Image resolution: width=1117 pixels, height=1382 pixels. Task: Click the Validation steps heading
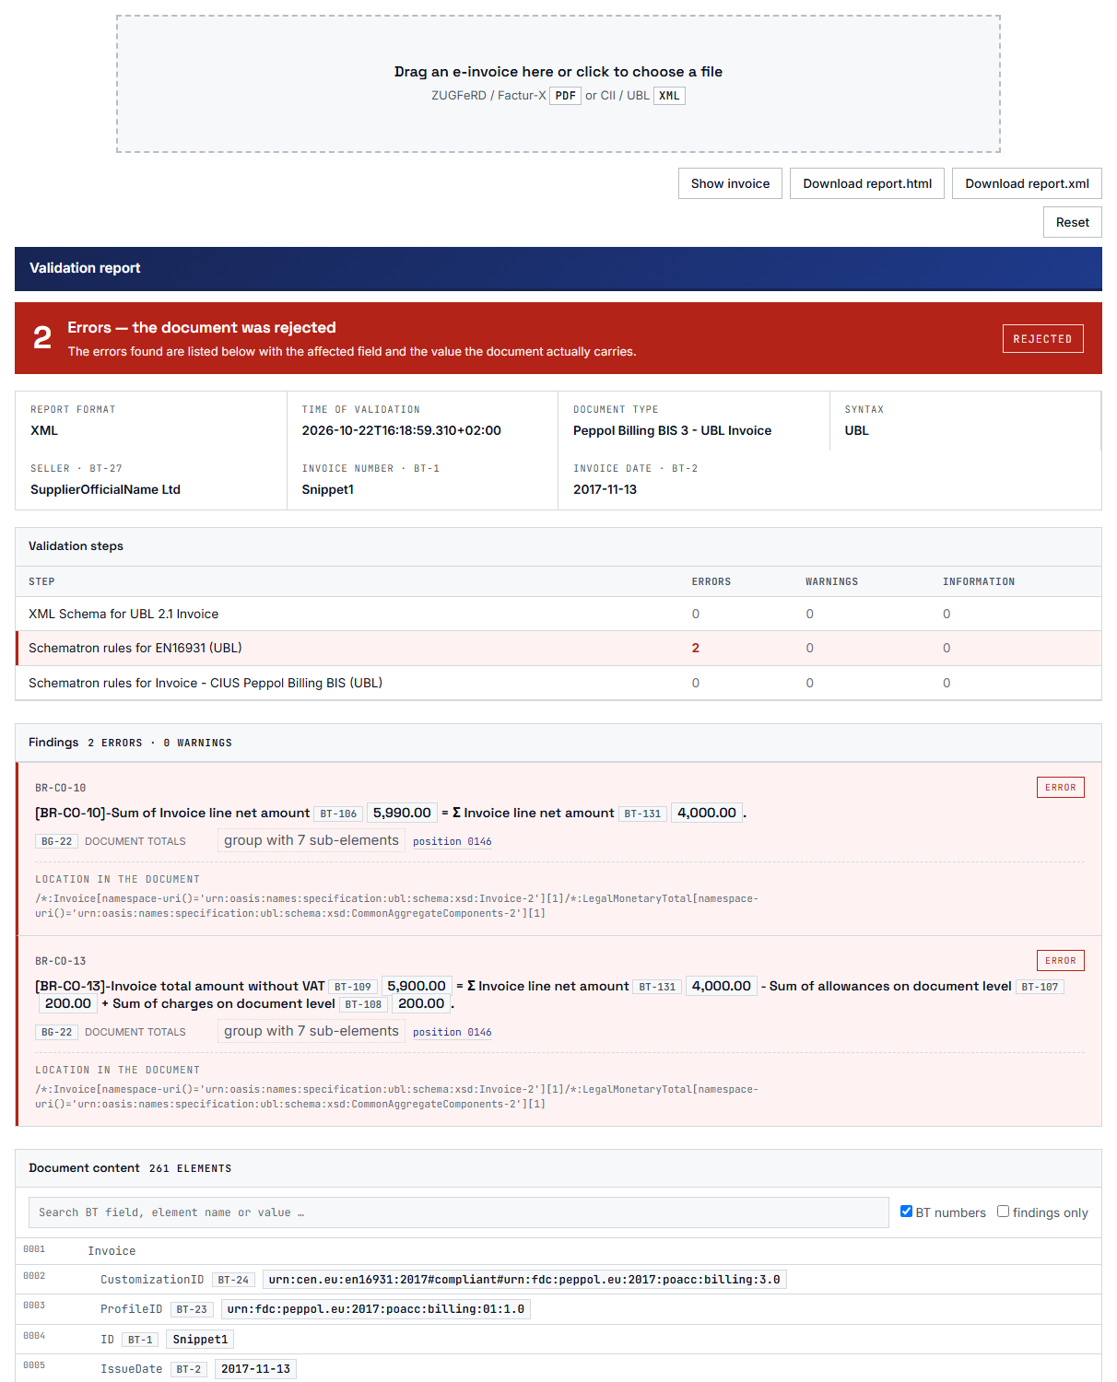76,545
